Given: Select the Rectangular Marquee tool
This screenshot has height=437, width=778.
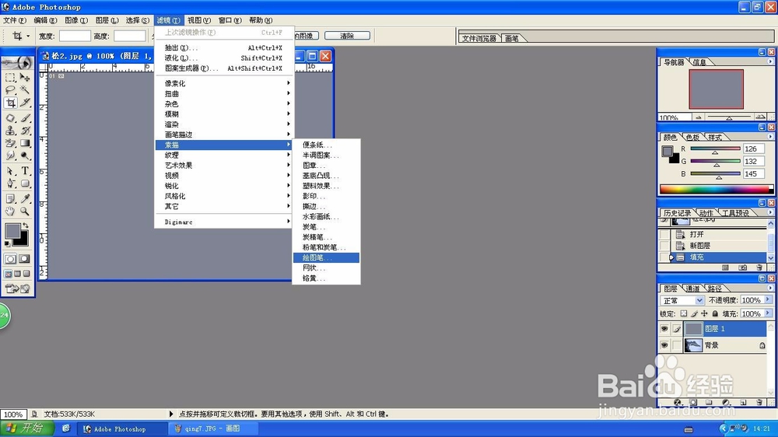Looking at the screenshot, I should (x=10, y=78).
